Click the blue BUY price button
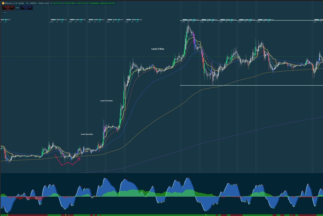 26,8
